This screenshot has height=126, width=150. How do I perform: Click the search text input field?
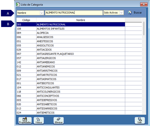(74, 13)
